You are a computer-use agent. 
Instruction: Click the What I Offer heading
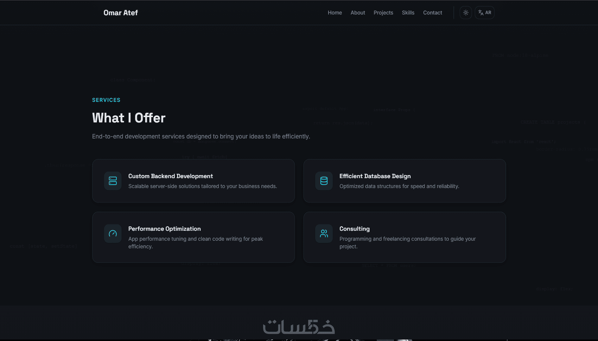click(x=129, y=118)
